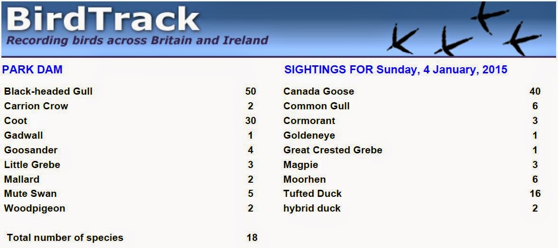Click the Tufted Duck count of 16
Image resolution: width=558 pixels, height=248 pixels.
(535, 194)
